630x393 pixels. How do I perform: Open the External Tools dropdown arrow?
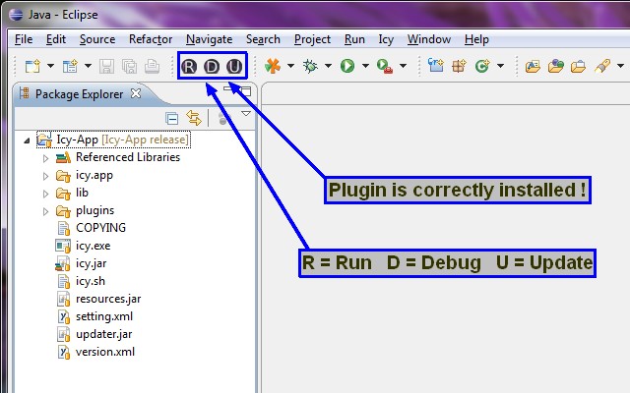[x=403, y=66]
